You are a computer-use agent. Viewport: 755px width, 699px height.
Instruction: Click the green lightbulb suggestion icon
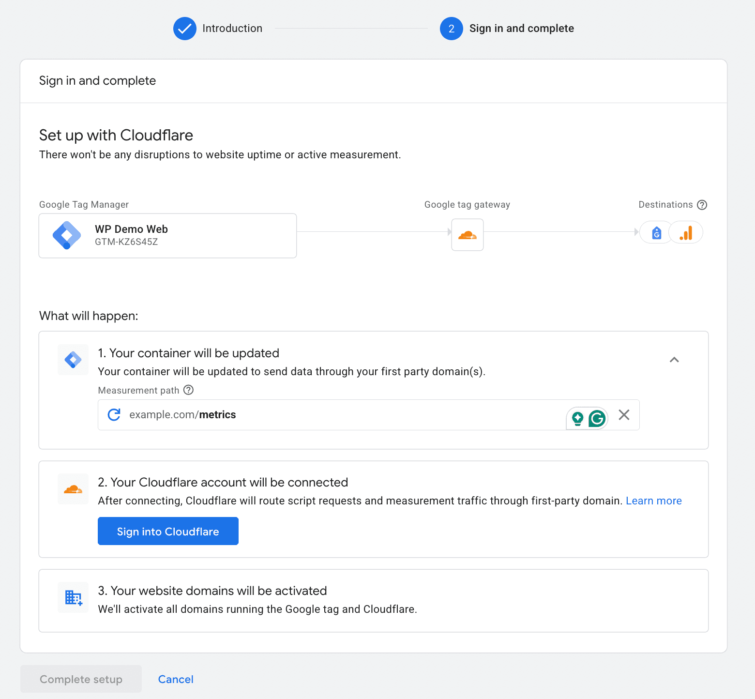pyautogui.click(x=577, y=418)
